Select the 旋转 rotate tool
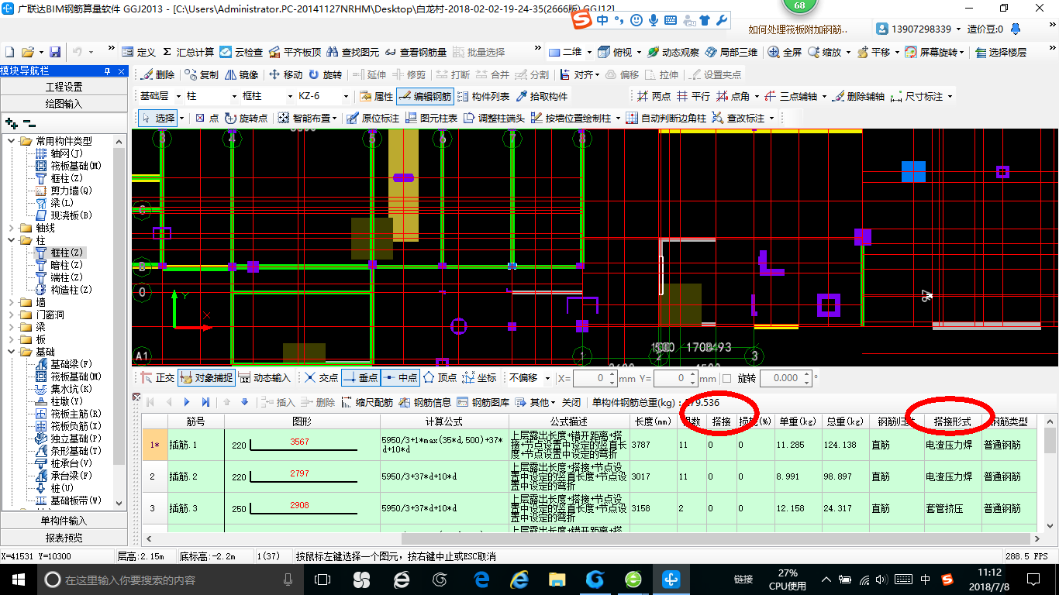Screen dimensions: 1059x595 [325, 74]
